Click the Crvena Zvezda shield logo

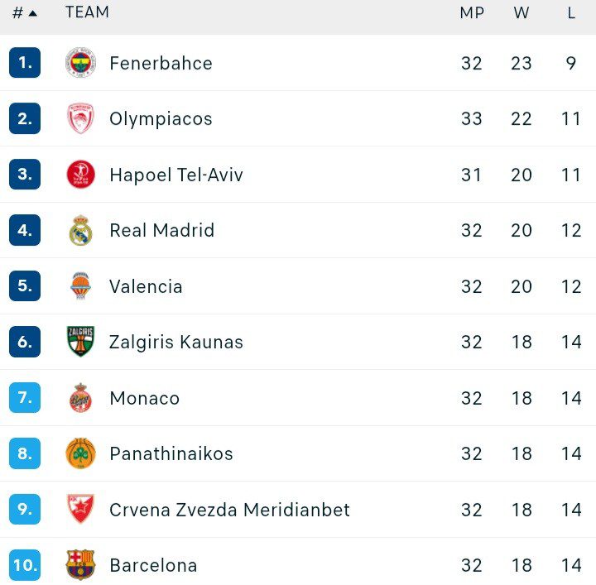tap(80, 510)
